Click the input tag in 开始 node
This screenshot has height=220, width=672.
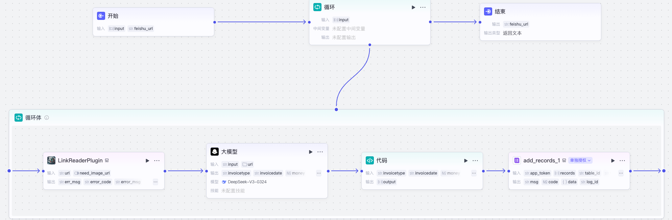click(117, 29)
